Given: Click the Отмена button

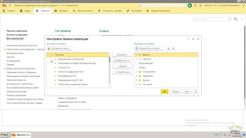Looking at the screenshot, I should tap(175, 91).
